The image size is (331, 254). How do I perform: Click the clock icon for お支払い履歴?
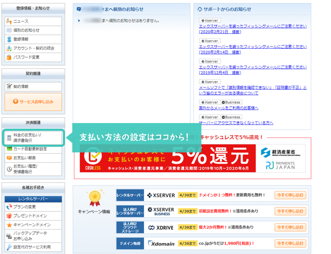tap(9, 169)
